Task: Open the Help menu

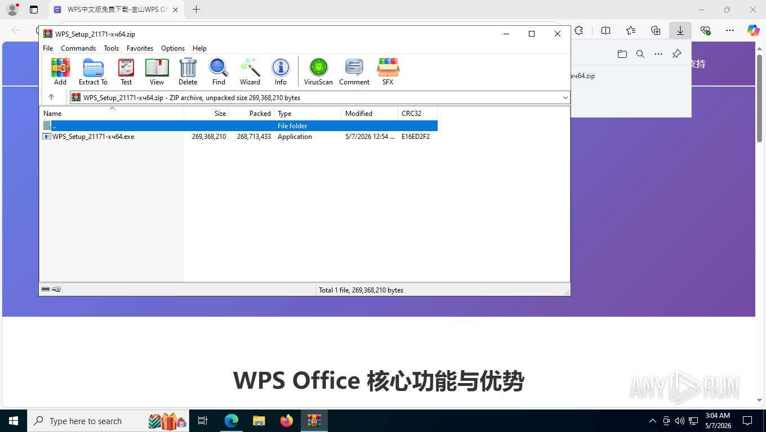Action: [199, 48]
